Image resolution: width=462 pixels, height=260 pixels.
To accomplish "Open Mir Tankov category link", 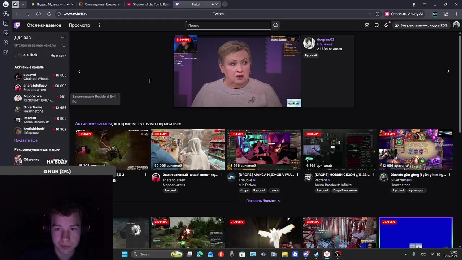I will (247, 185).
